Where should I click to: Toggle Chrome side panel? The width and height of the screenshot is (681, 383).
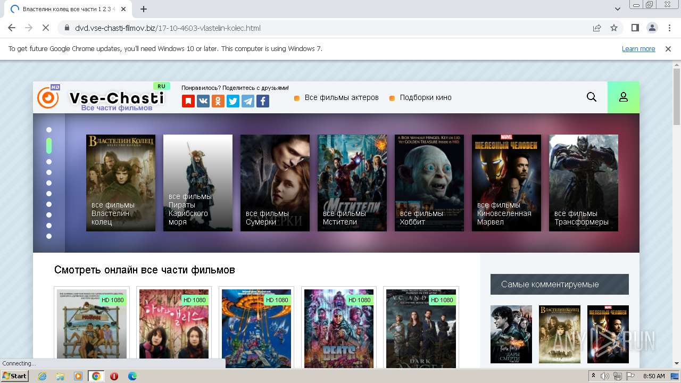635,28
